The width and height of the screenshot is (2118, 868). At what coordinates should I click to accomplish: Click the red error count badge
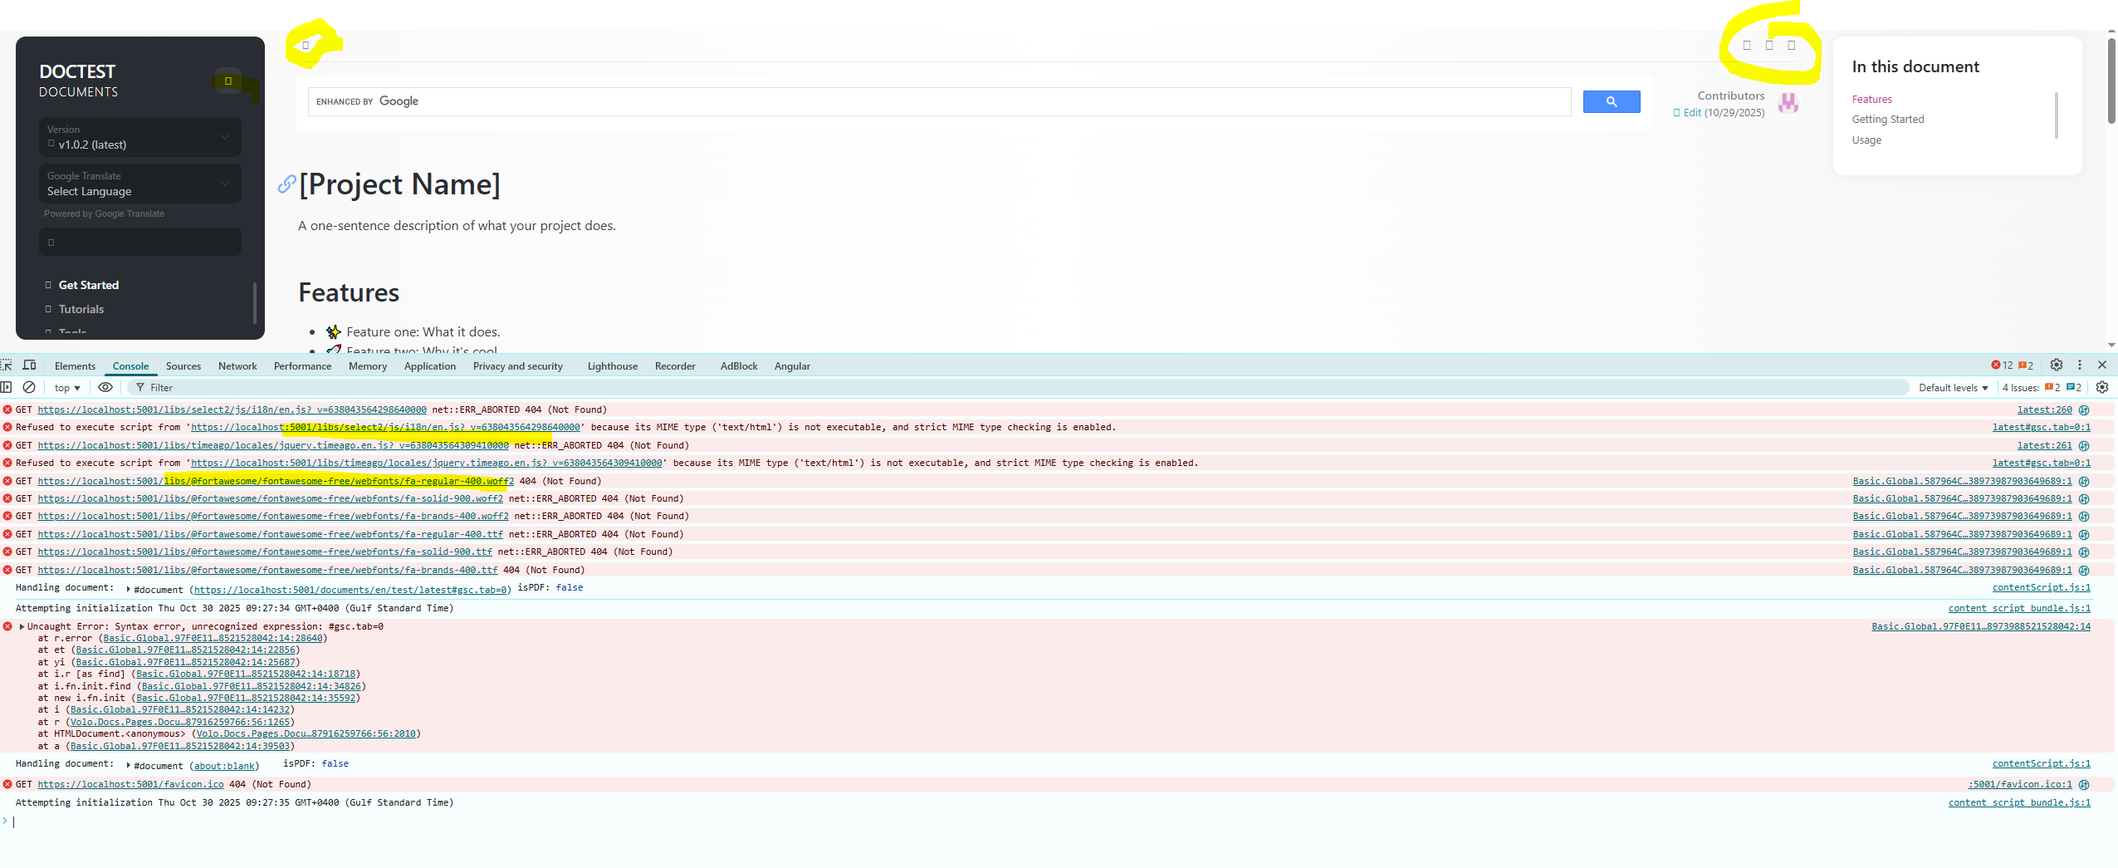point(2001,365)
